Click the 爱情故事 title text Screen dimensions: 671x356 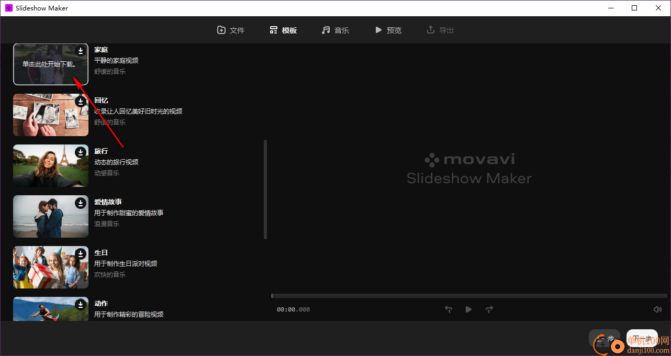coord(108,202)
